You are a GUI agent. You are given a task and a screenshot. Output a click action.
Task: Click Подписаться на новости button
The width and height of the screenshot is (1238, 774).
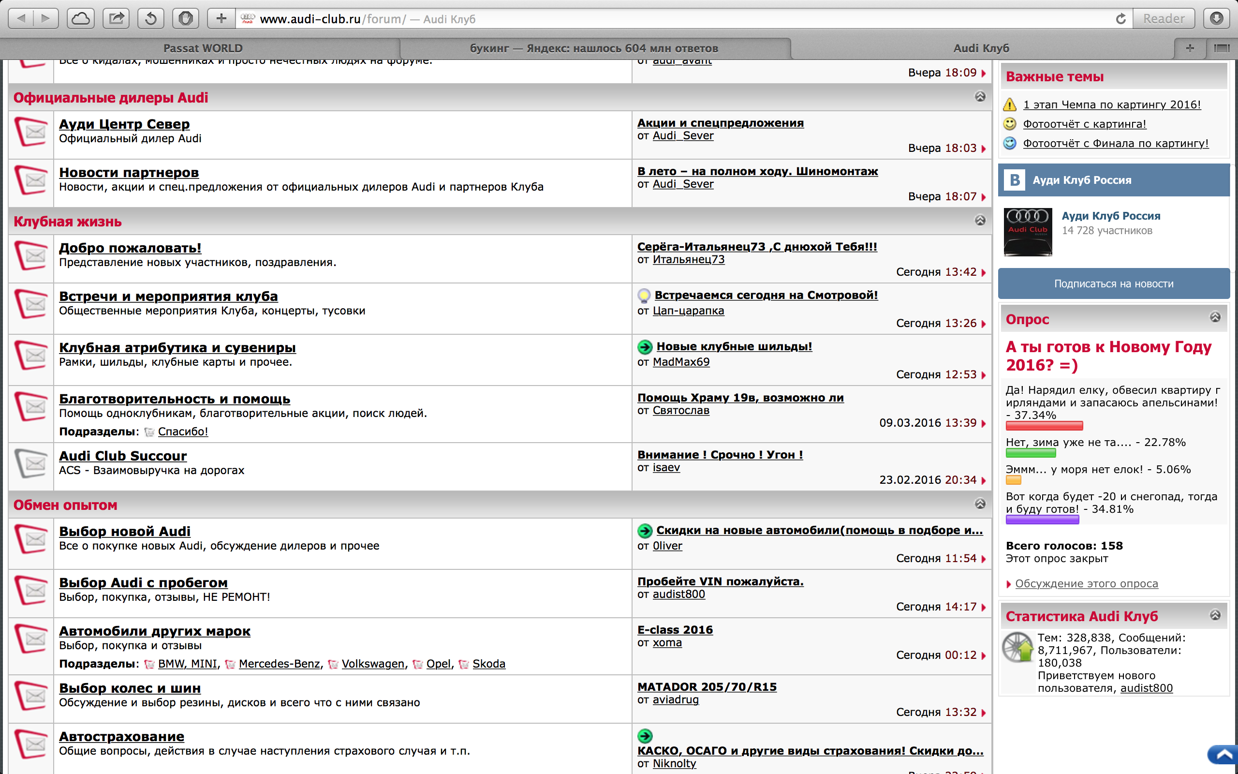(1114, 283)
